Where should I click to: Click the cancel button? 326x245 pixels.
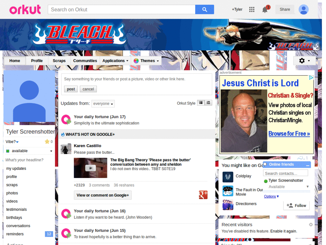pyautogui.click(x=88, y=89)
